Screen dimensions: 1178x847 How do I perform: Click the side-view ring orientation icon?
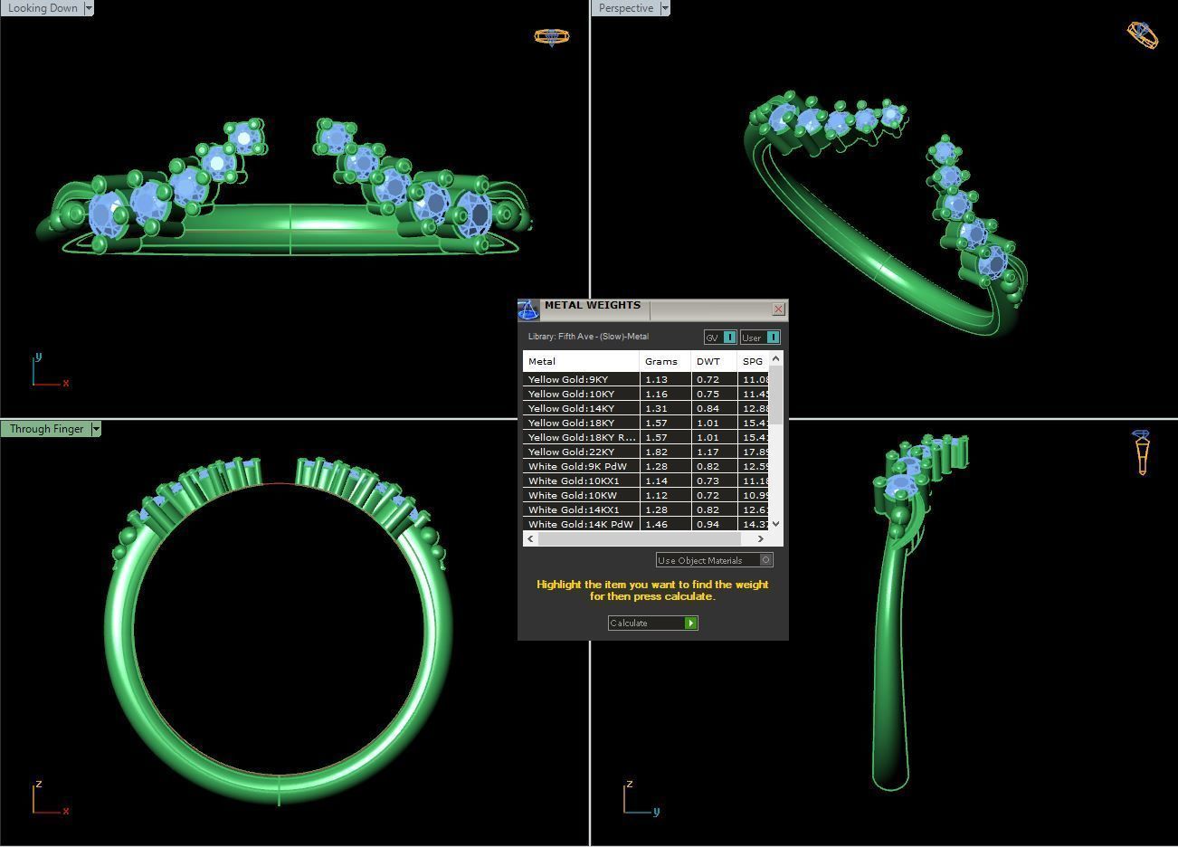(1142, 452)
